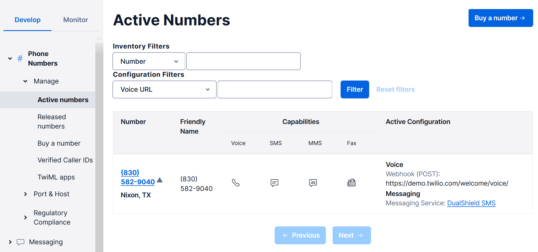The image size is (538, 252).
Task: Click the voice capability phone icon
Action: 236,183
